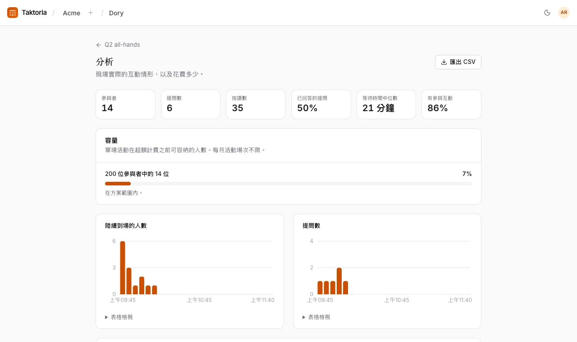Click the capacity progress bar
The width and height of the screenshot is (577, 342).
click(288, 184)
